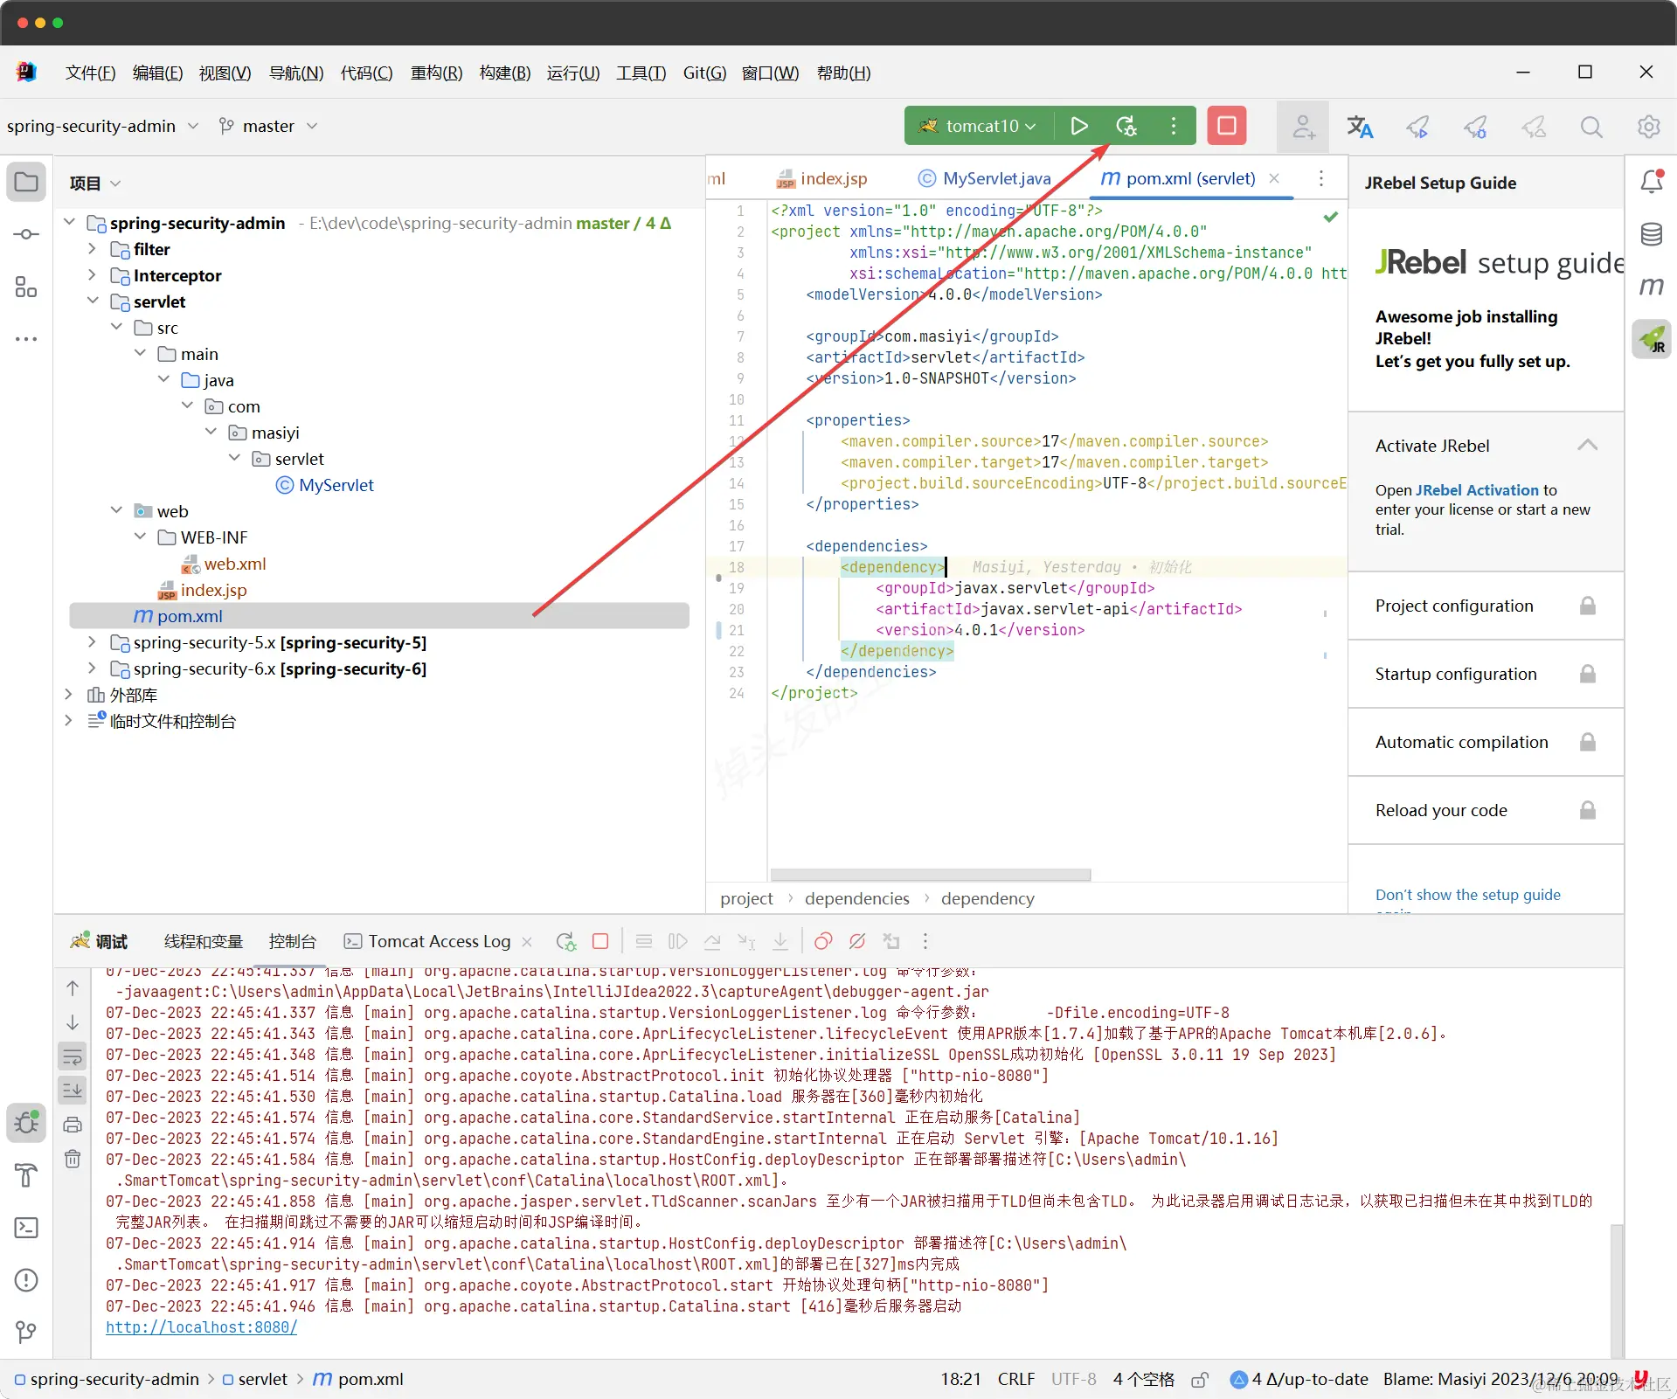Click red stop square in debug toolbar

point(600,941)
